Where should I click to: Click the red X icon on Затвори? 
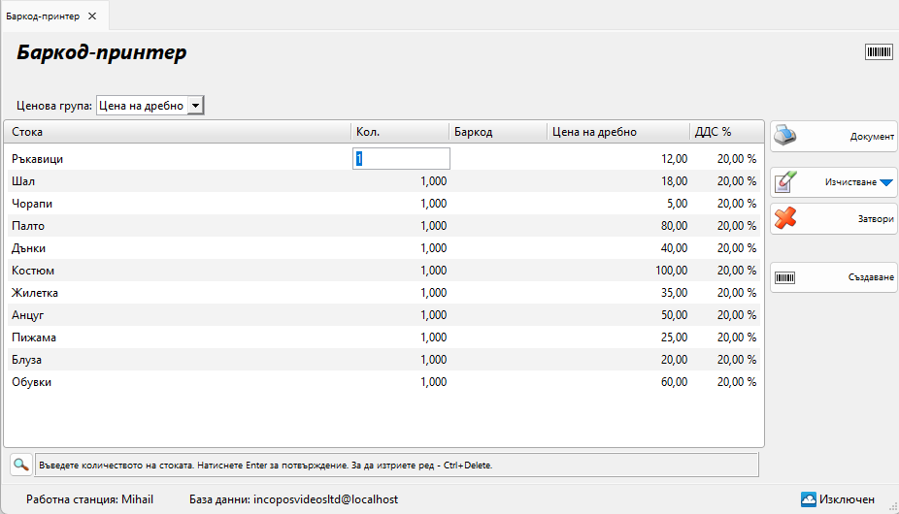pyautogui.click(x=785, y=218)
